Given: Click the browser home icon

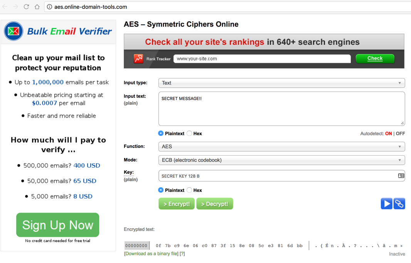Looking at the screenshot, I should (37, 7).
